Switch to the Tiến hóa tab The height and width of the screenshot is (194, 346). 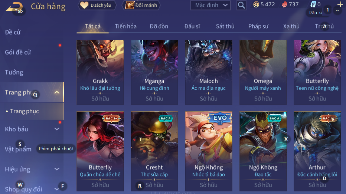point(125,26)
